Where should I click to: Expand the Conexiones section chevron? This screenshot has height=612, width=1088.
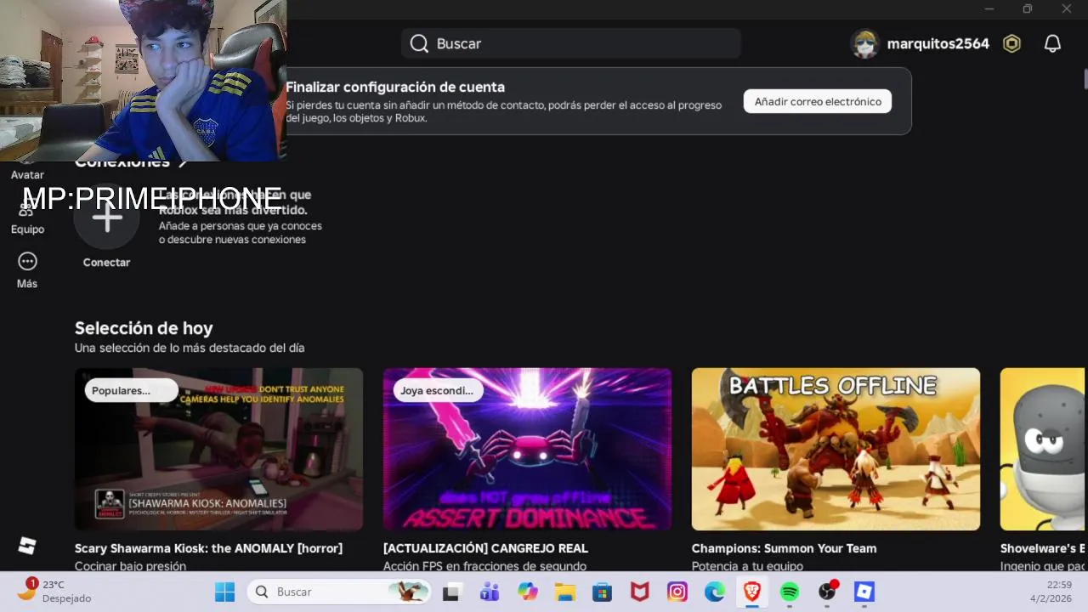point(182,162)
